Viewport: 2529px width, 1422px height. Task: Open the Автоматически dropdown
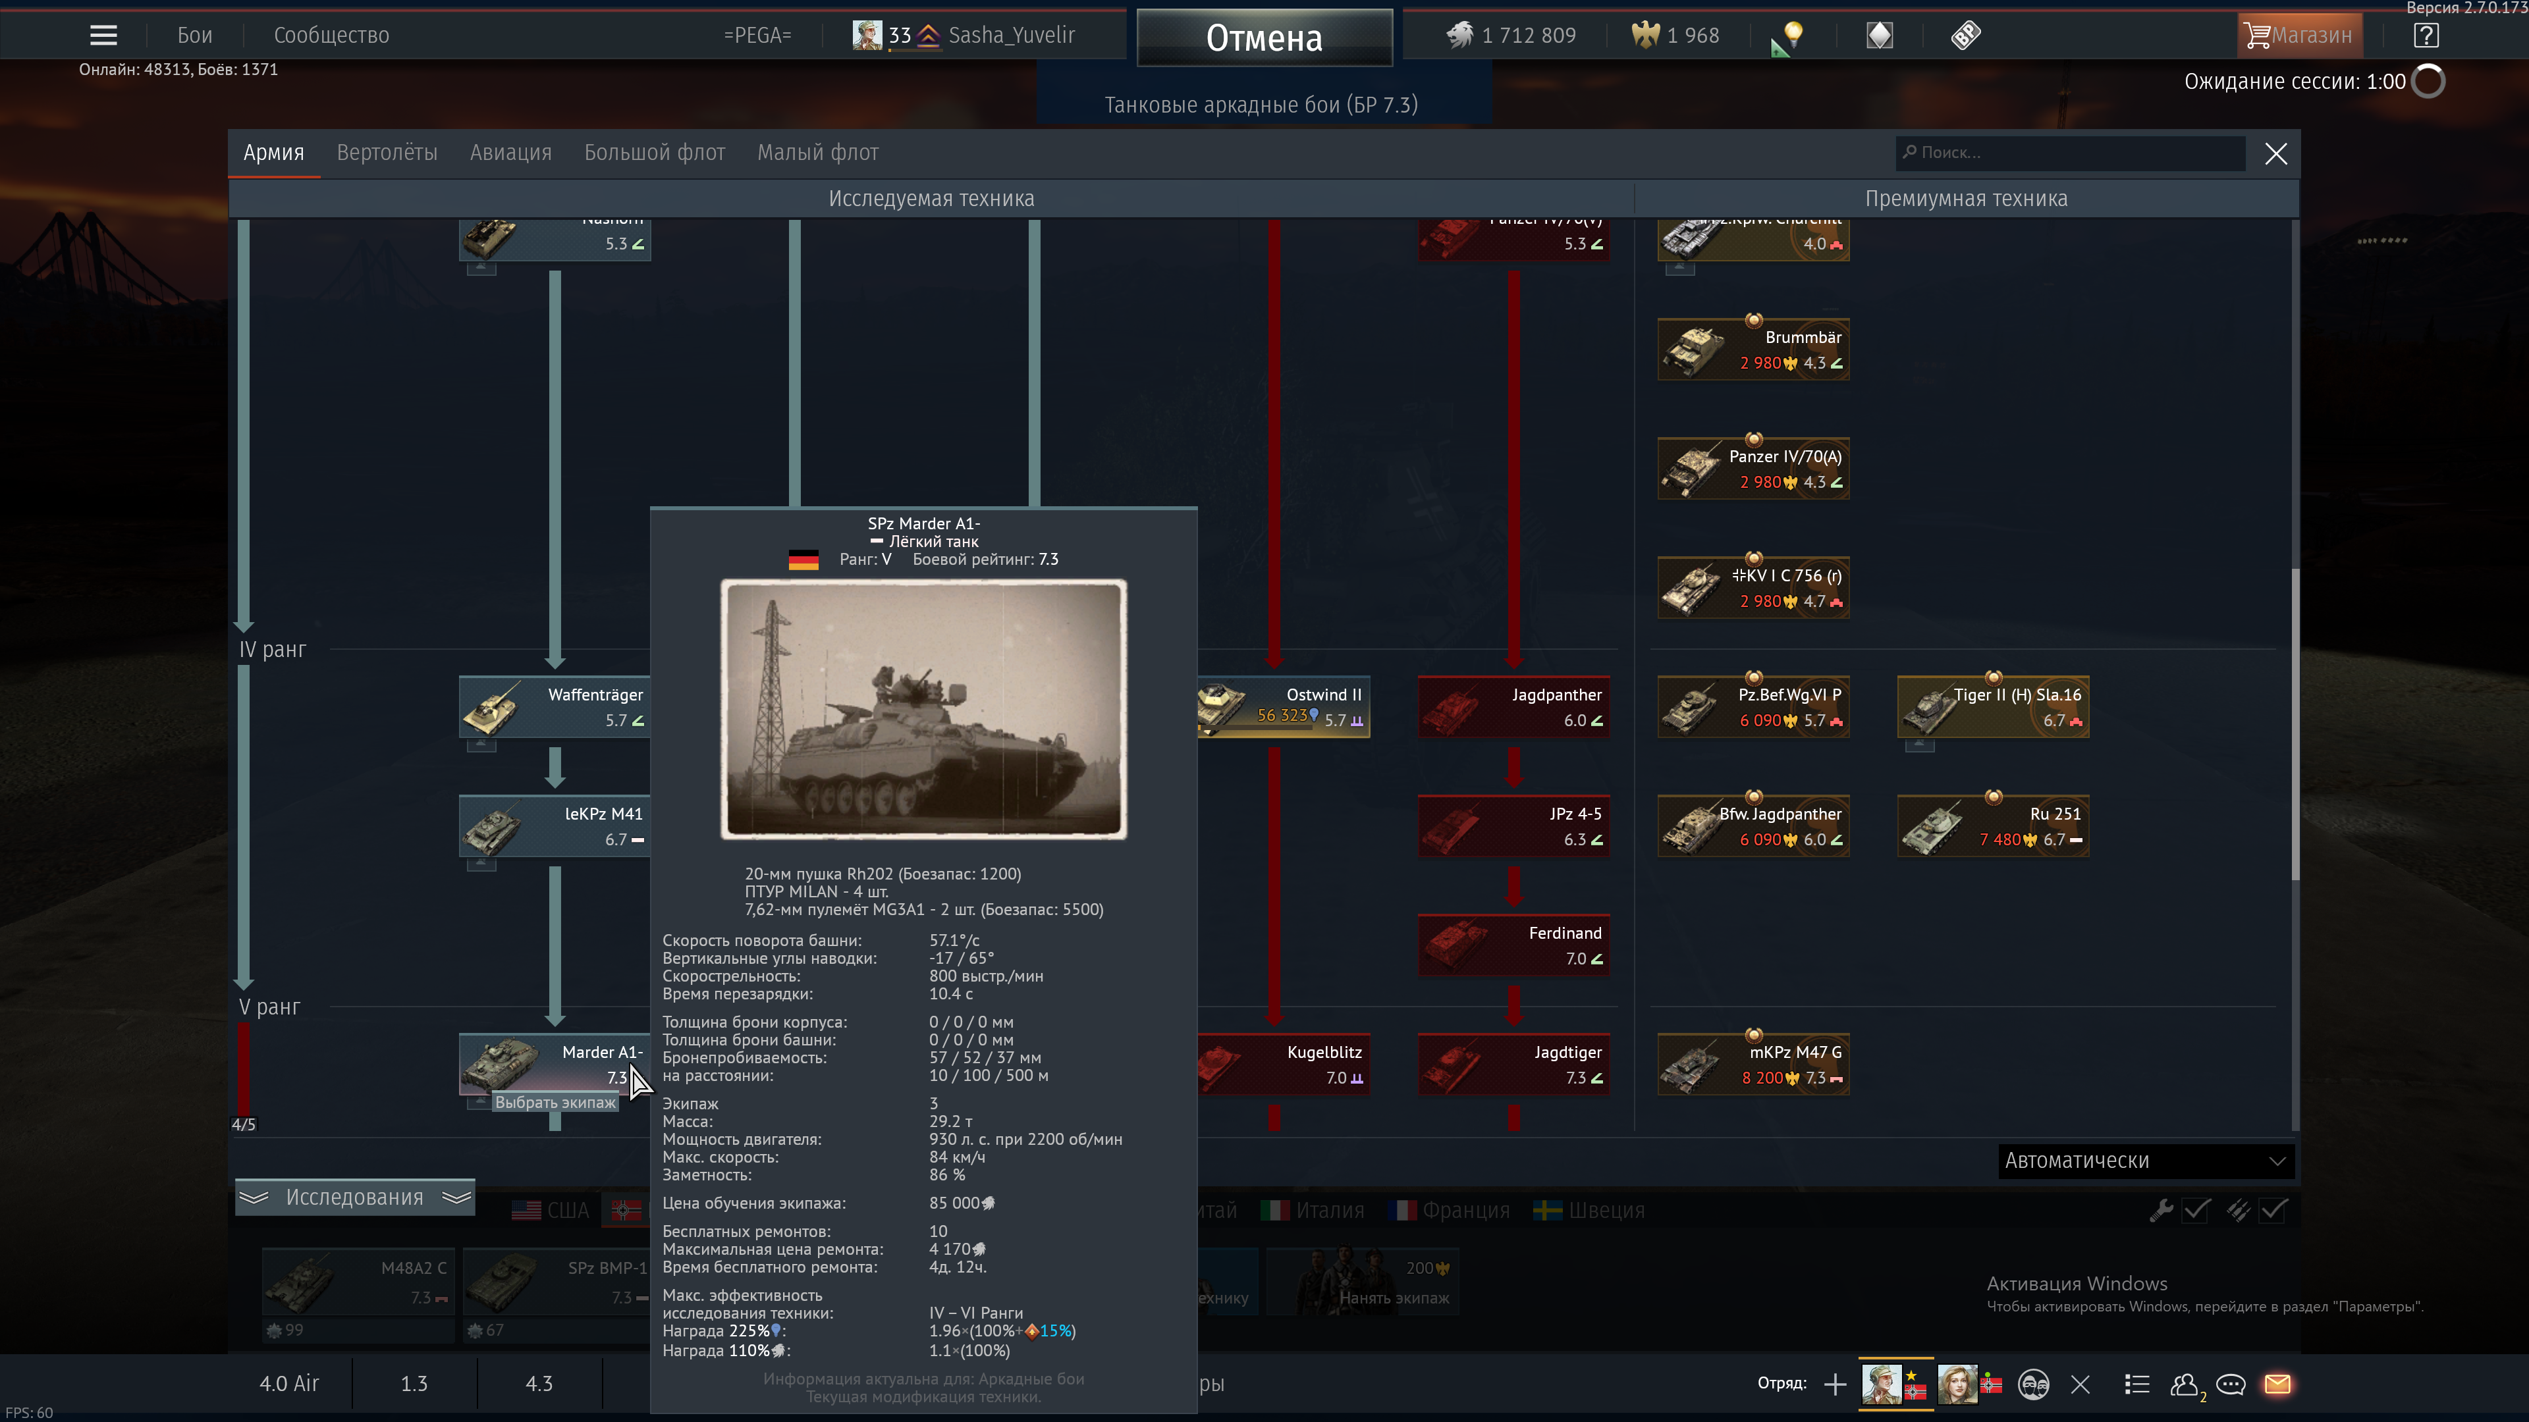click(x=2146, y=1161)
